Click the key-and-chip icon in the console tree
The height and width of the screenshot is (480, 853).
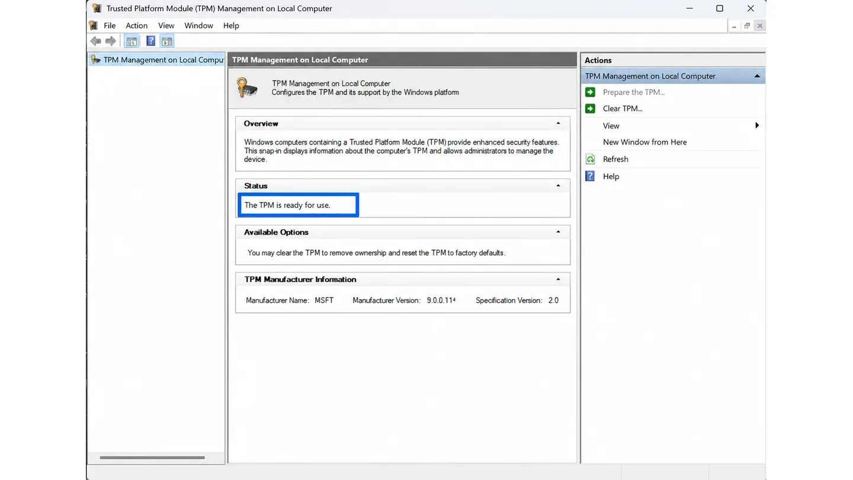click(95, 59)
